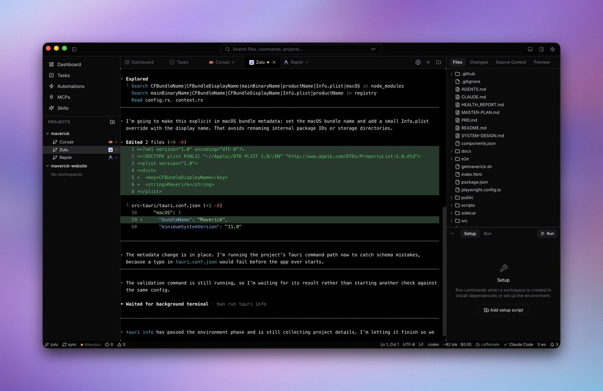Image resolution: width=603 pixels, height=391 pixels.
Task: Click the globe browser icon
Action: point(418,62)
